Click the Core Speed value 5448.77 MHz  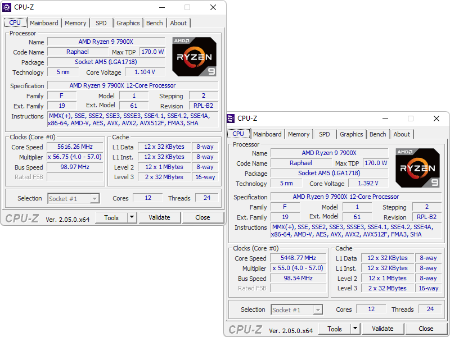(298, 258)
